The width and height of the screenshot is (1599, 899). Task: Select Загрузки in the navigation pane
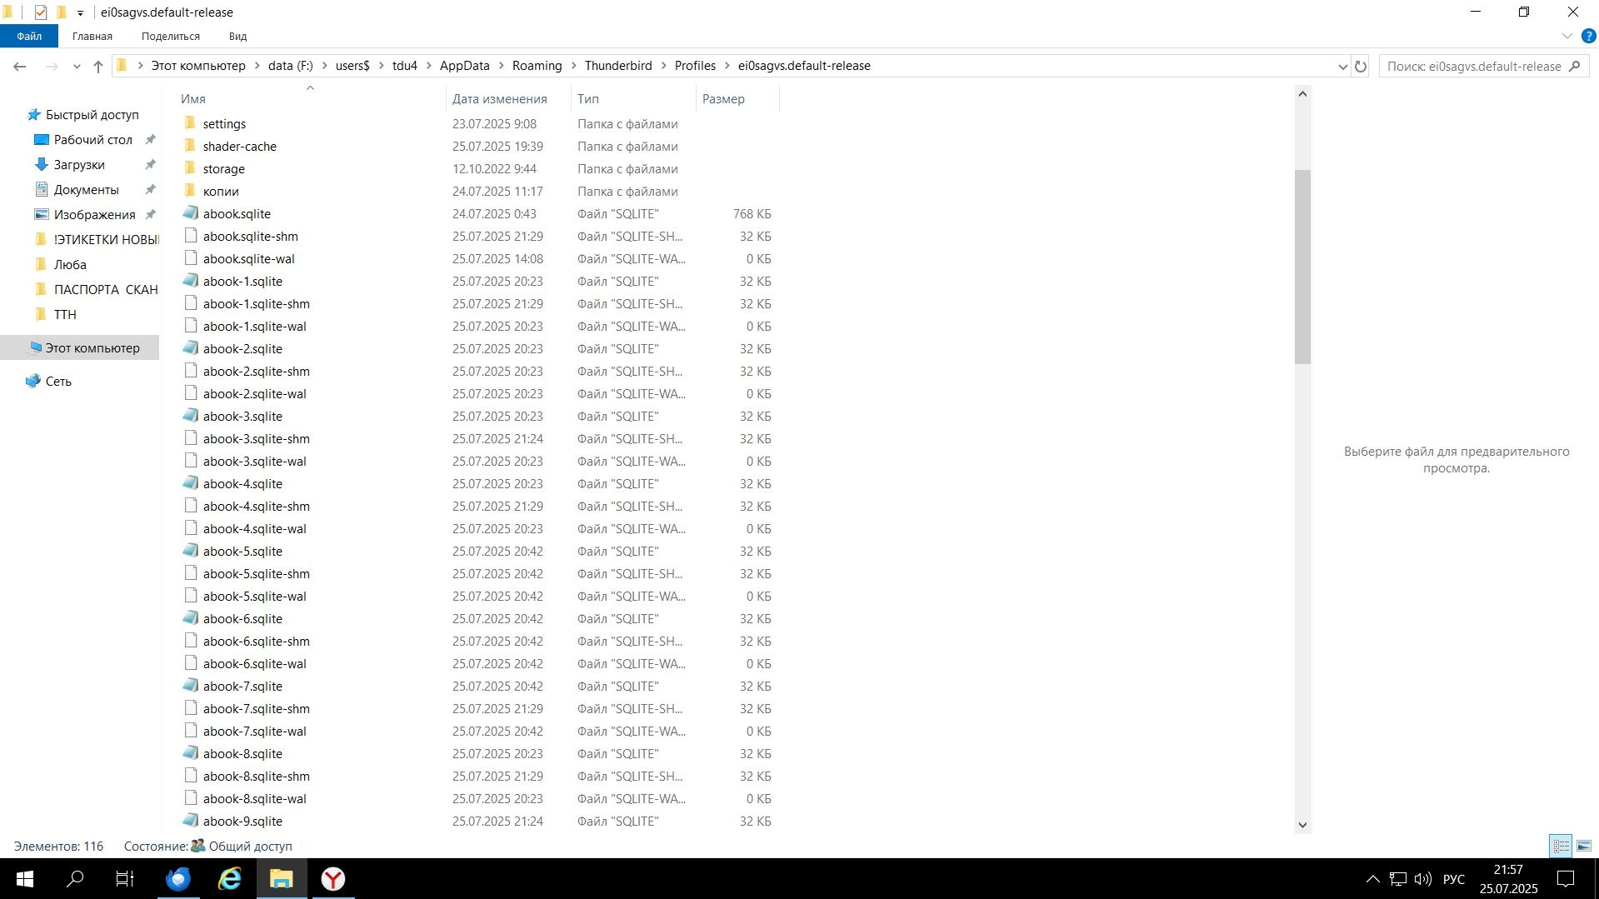pyautogui.click(x=79, y=165)
